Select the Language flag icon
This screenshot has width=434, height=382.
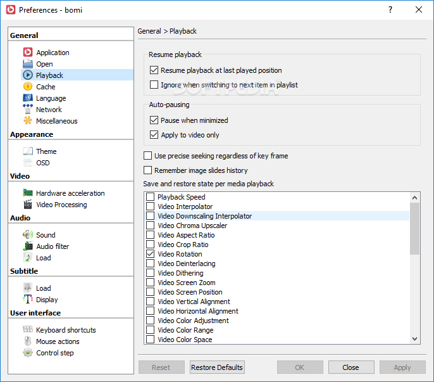[28, 98]
